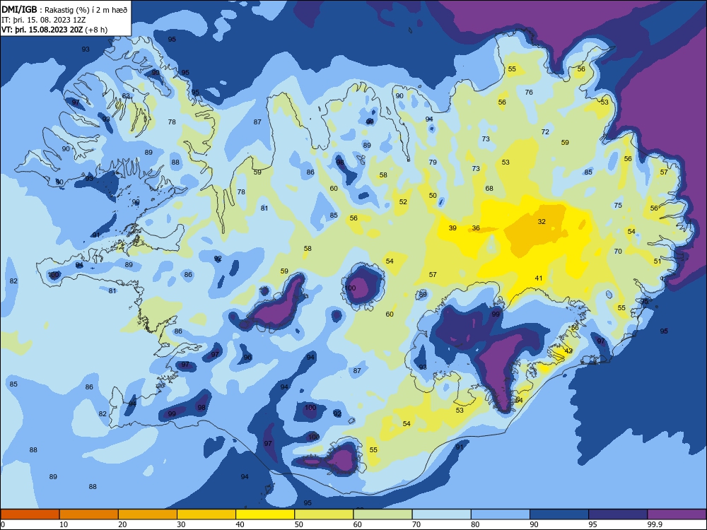
Task: Click the humidity value 68
Action: coord(489,189)
